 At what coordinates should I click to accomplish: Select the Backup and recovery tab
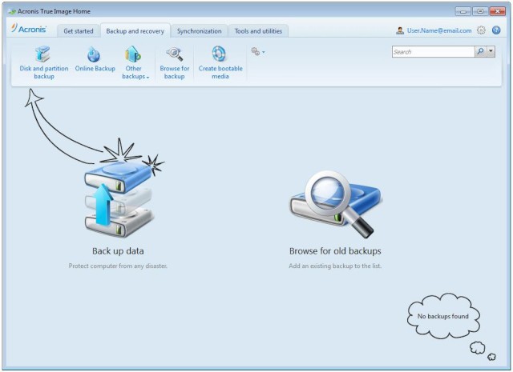135,31
